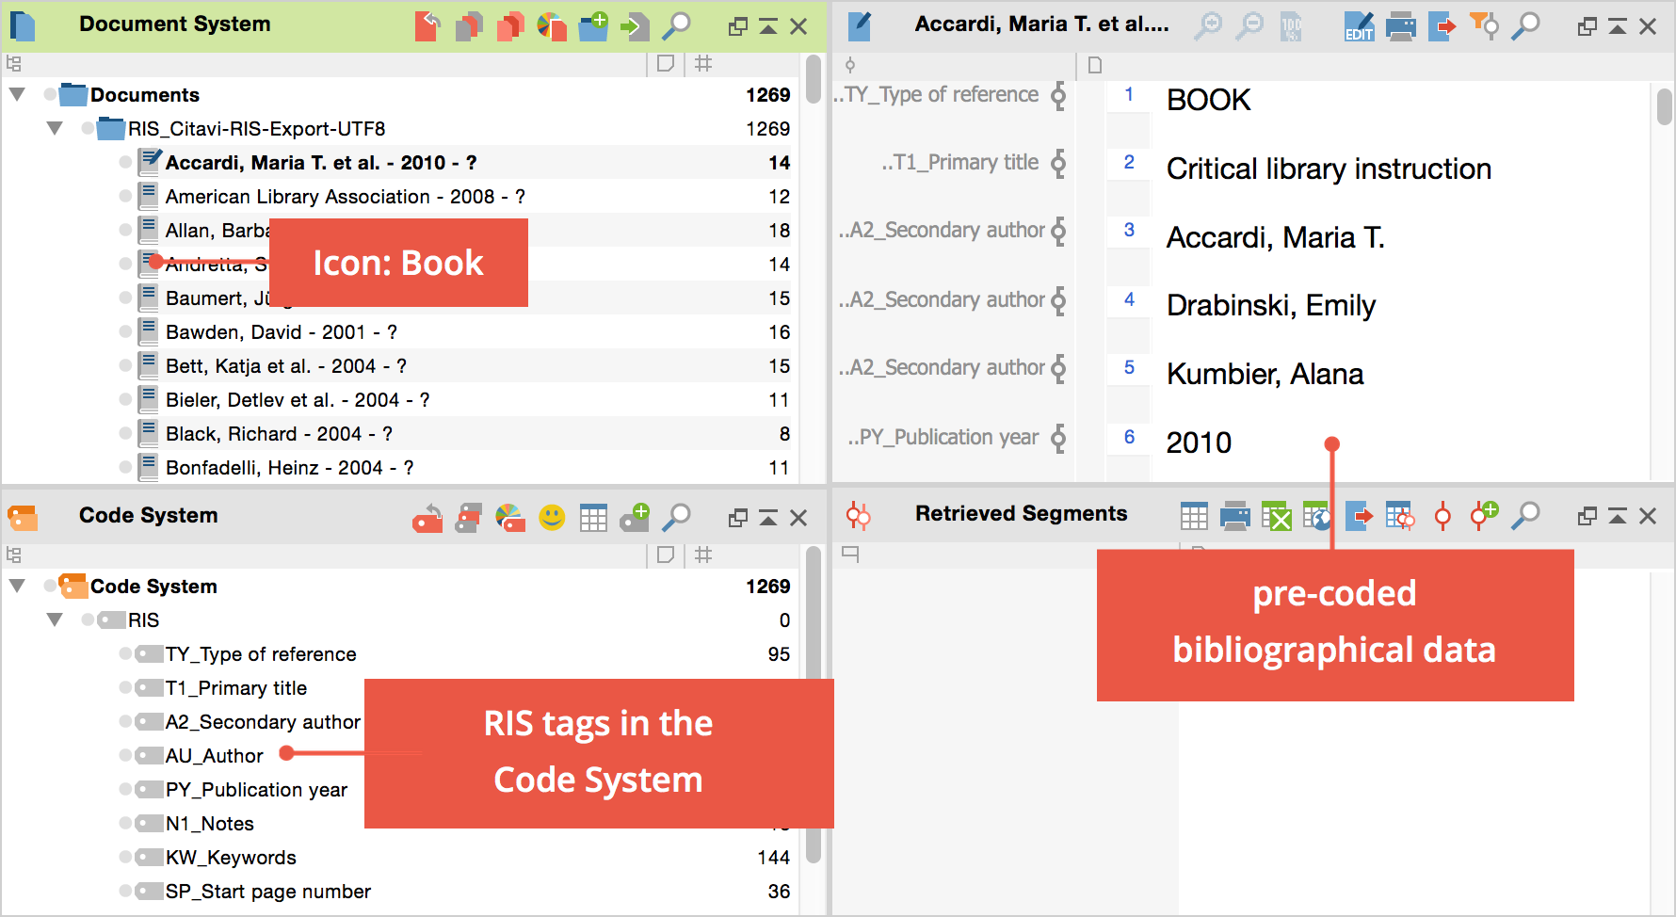Click Edit Mode icon in Document Browser

pos(1359,26)
